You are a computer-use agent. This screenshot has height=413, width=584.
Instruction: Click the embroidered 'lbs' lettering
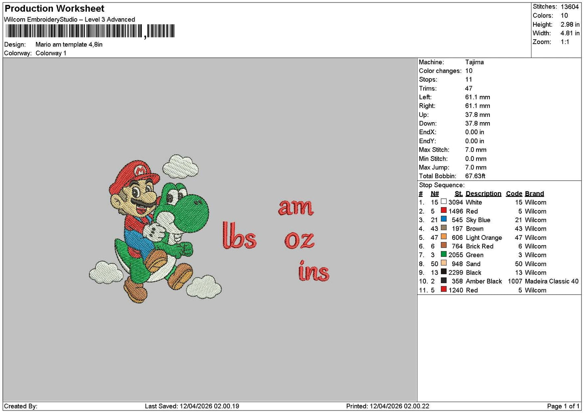[x=239, y=235]
